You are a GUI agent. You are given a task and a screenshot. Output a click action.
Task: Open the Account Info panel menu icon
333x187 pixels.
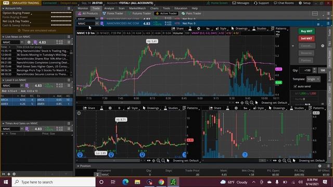click(69, 8)
